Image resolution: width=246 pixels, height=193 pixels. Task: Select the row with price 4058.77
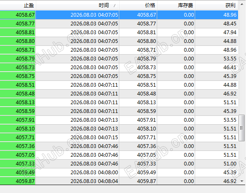click(119, 24)
